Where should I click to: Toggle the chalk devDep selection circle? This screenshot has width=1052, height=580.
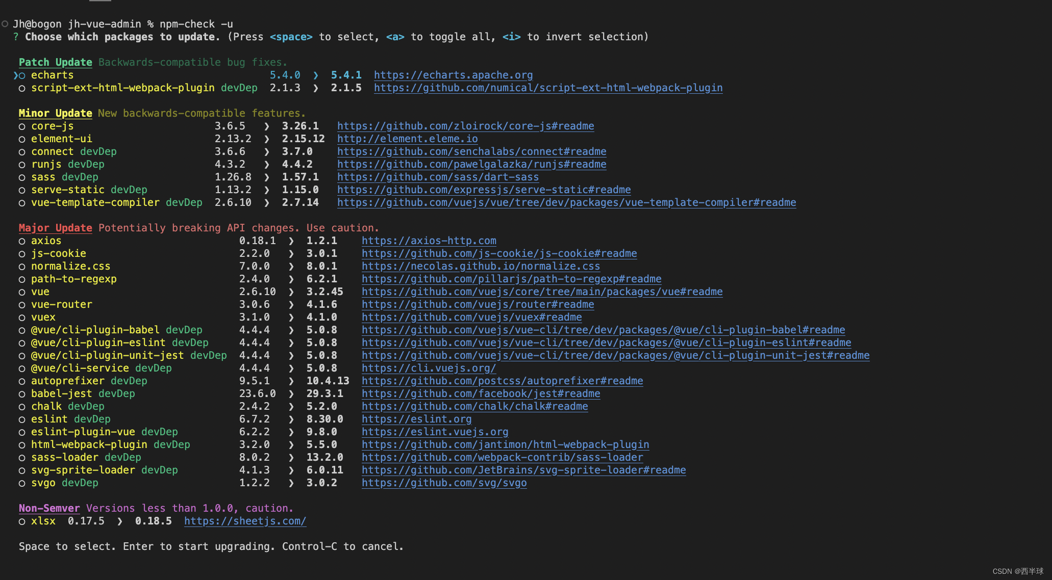(22, 407)
